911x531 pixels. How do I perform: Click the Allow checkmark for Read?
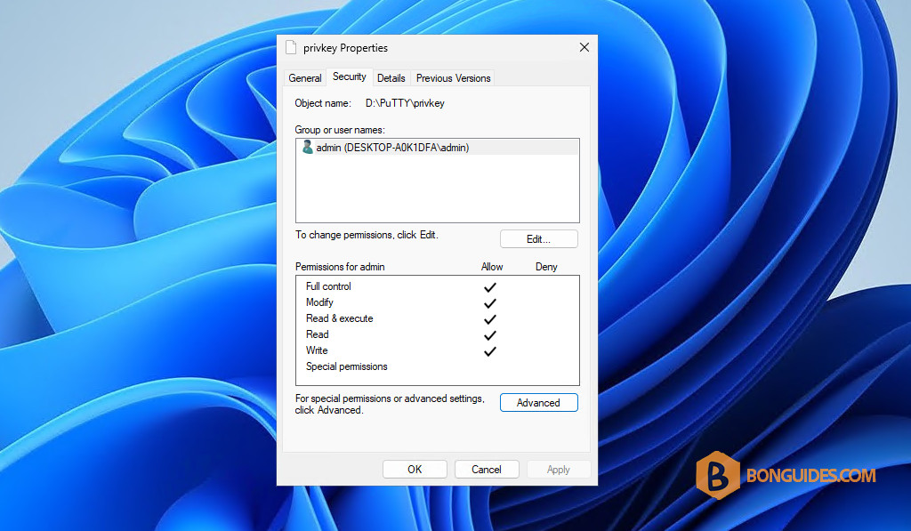click(490, 335)
